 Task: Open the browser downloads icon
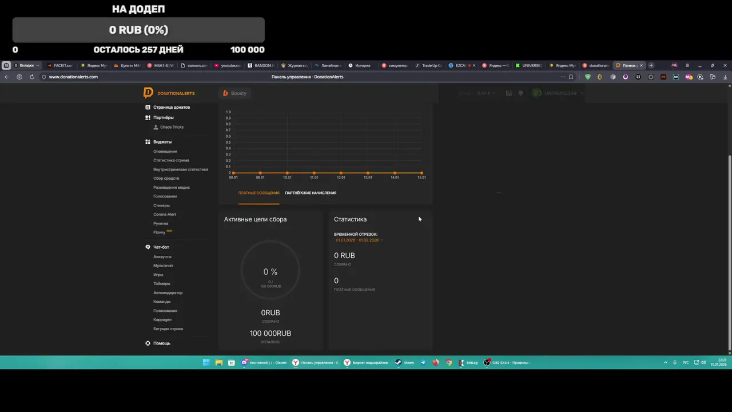(725, 77)
